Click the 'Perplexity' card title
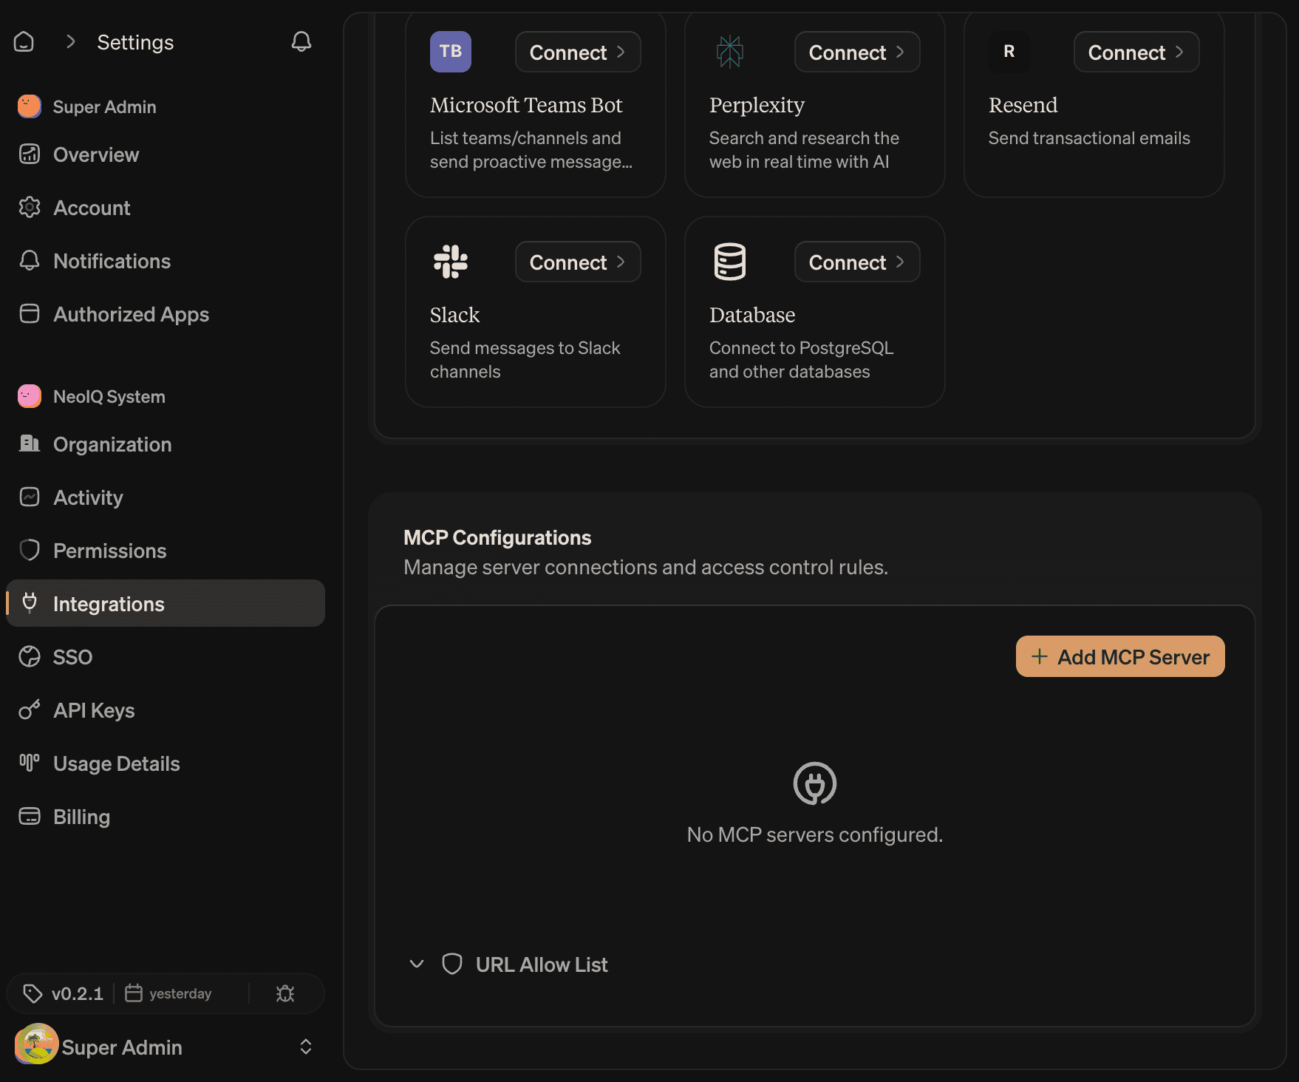 pyautogui.click(x=757, y=105)
